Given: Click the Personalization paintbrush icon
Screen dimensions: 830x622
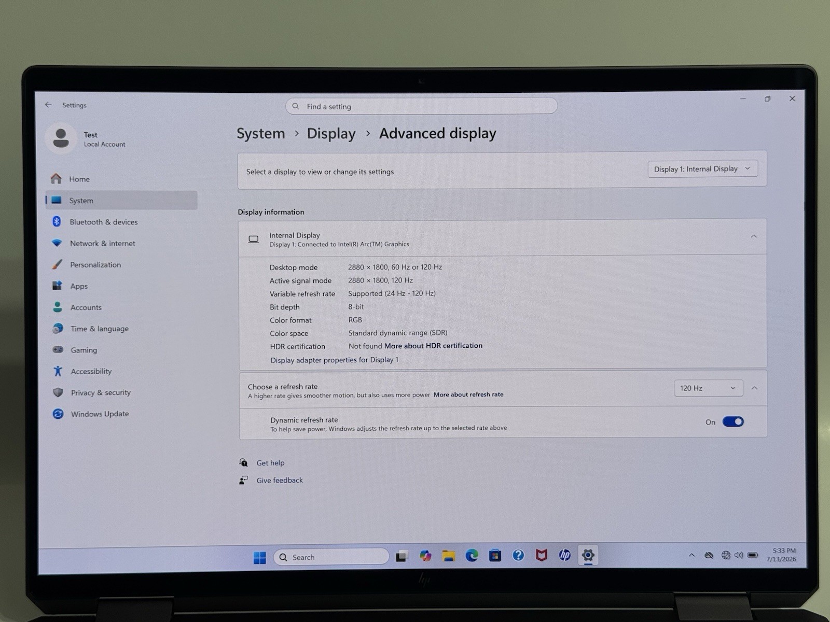Looking at the screenshot, I should pos(57,264).
